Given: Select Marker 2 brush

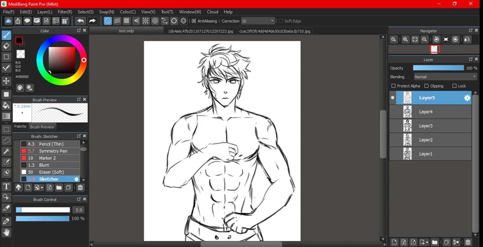Looking at the screenshot, I should point(50,158).
